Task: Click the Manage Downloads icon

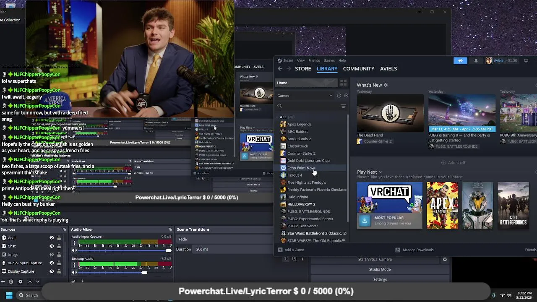Action: tap(398, 250)
